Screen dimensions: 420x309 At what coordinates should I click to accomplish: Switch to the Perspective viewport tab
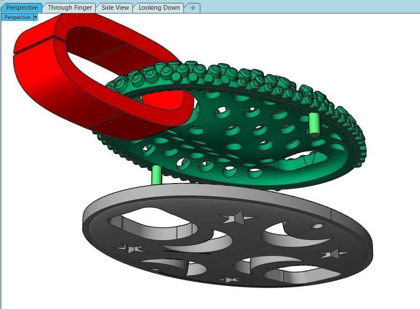(x=22, y=8)
